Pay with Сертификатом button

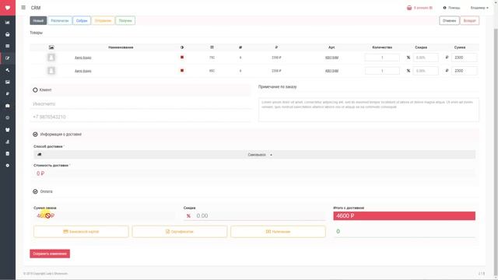coord(180,232)
